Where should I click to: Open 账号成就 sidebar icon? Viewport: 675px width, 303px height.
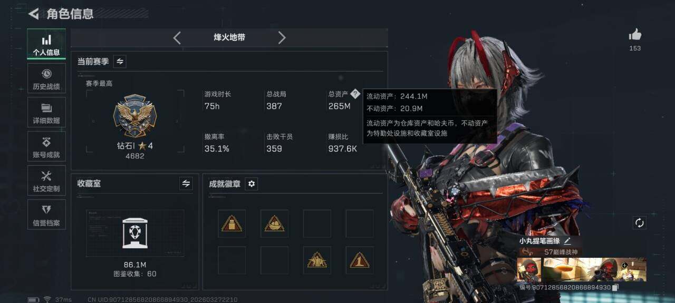[46, 147]
